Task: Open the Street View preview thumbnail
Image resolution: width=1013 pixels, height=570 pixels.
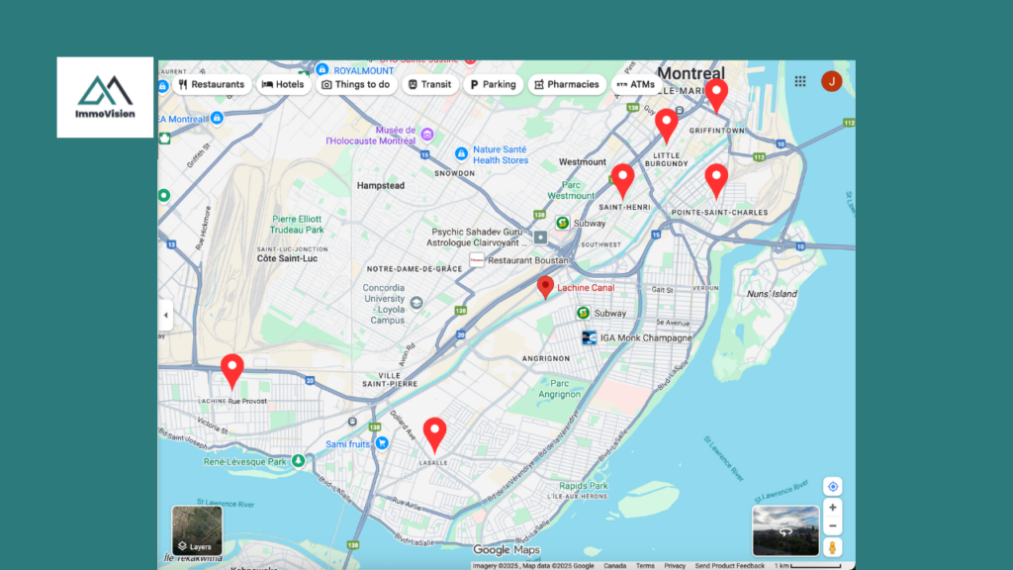Action: tap(785, 530)
